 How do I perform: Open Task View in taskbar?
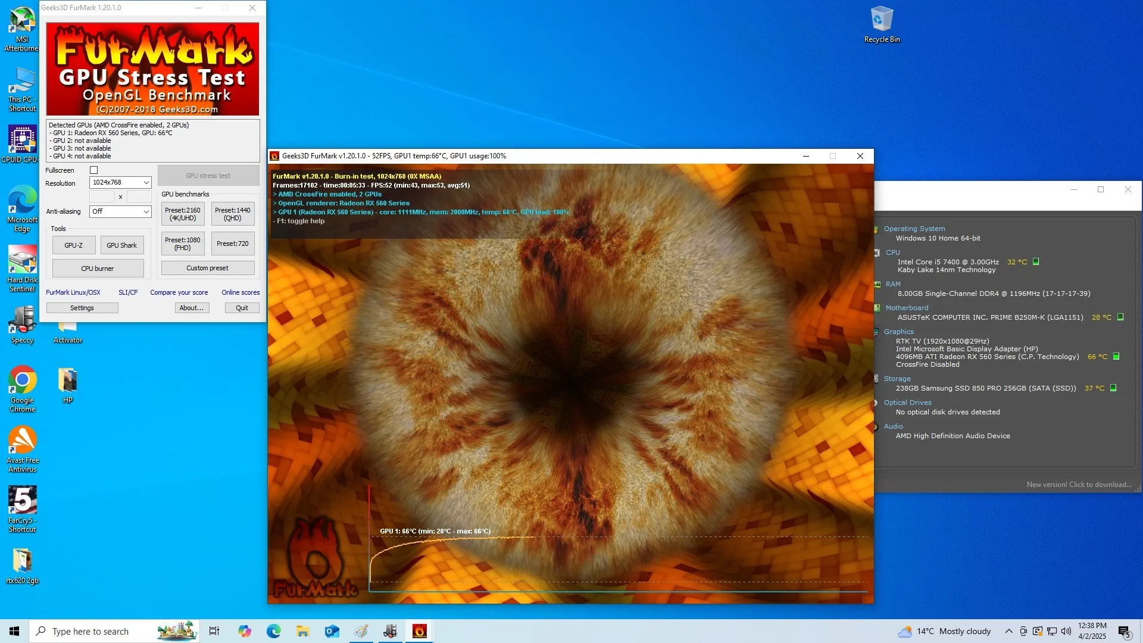(x=214, y=631)
